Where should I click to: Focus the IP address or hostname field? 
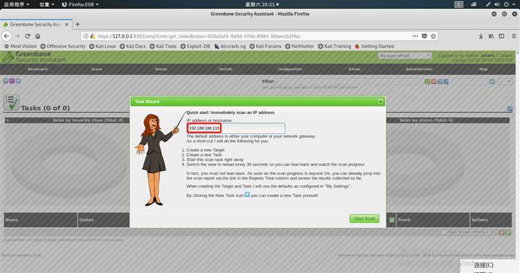pyautogui.click(x=236, y=128)
